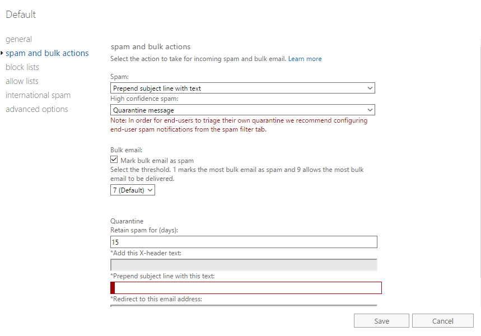Screen dimensions: 481x336
Task: Click the Redirect to this email address field
Action: (x=244, y=305)
